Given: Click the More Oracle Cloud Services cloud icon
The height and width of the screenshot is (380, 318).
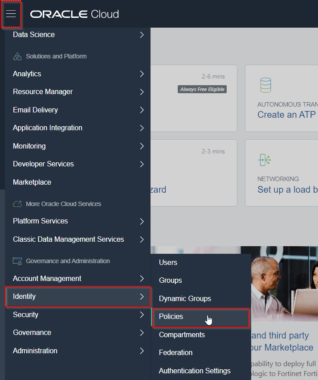Looking at the screenshot, I should [x=18, y=203].
